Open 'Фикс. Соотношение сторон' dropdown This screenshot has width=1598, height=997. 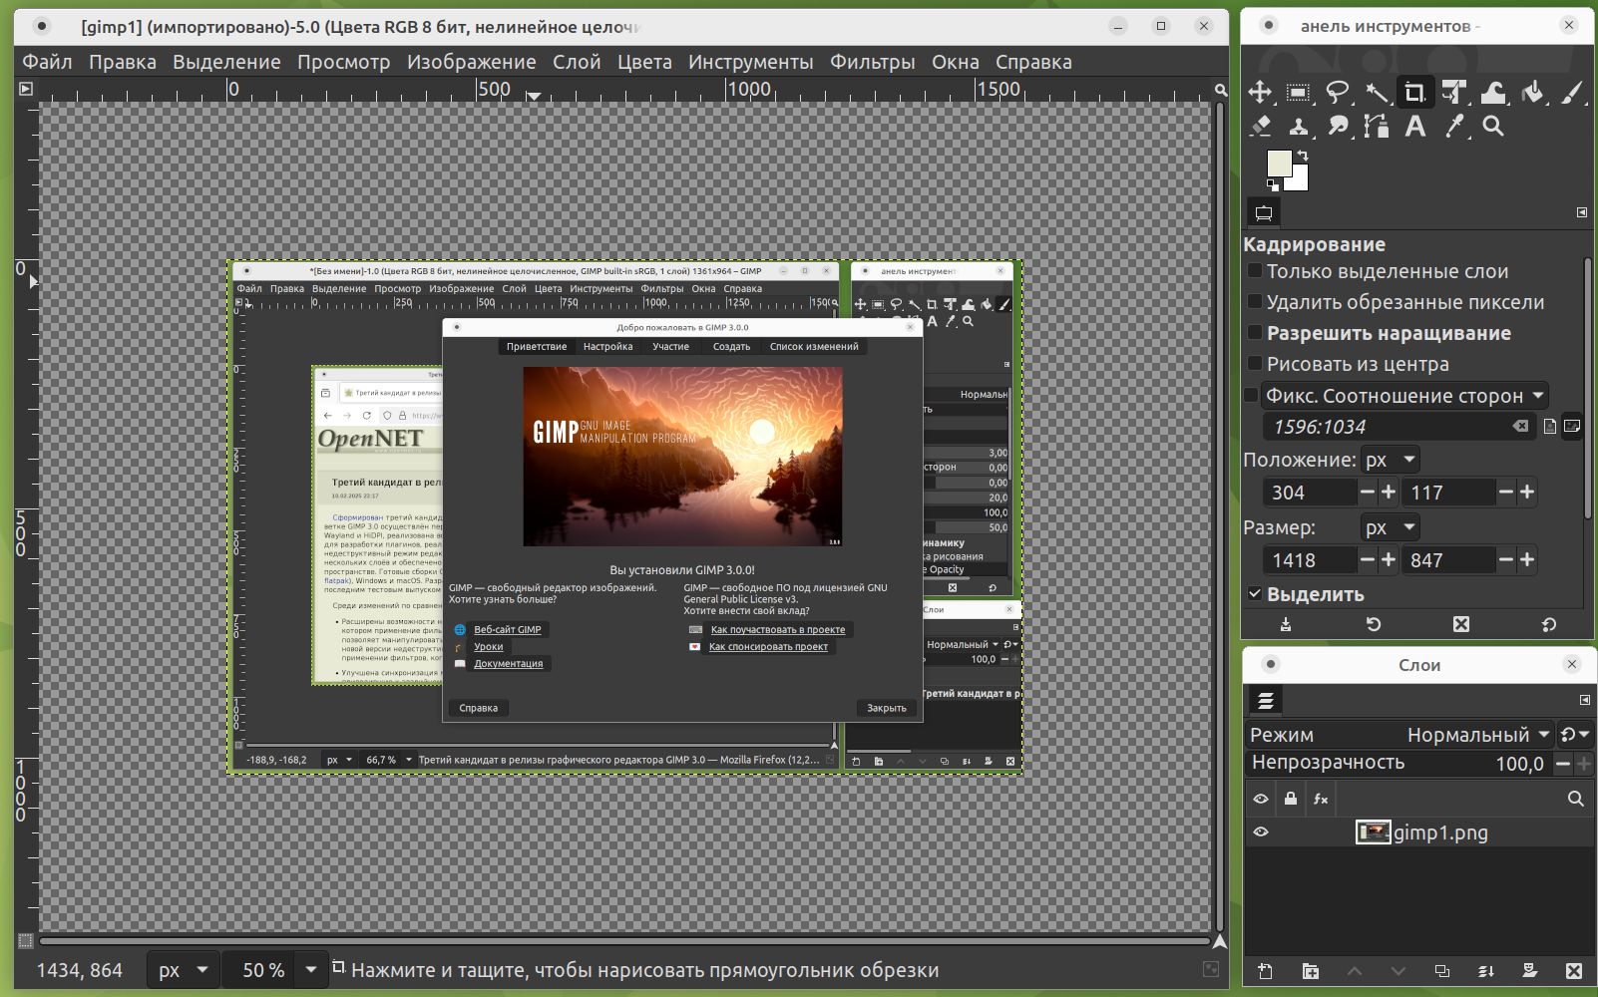1404,396
